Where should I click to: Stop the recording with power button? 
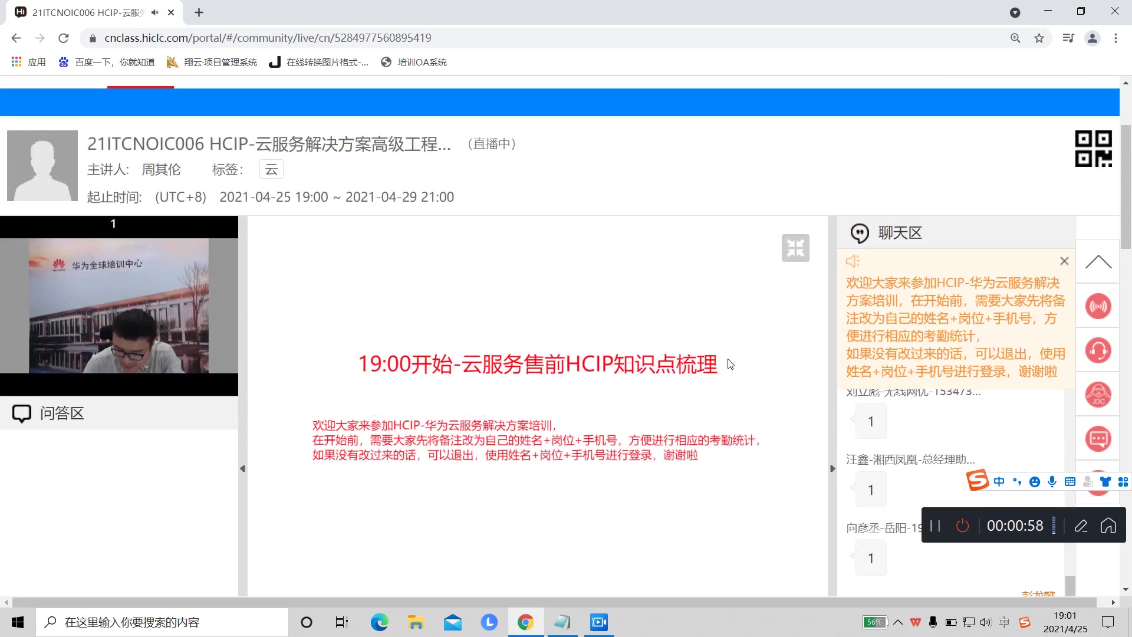tap(962, 526)
